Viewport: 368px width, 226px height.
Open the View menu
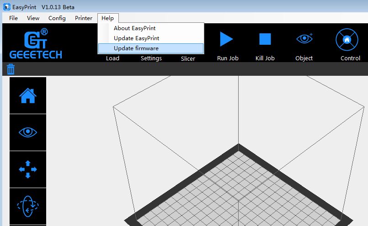coord(33,18)
